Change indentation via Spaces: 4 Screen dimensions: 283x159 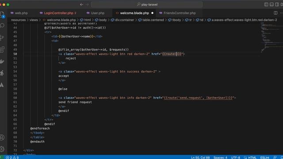click(220, 158)
